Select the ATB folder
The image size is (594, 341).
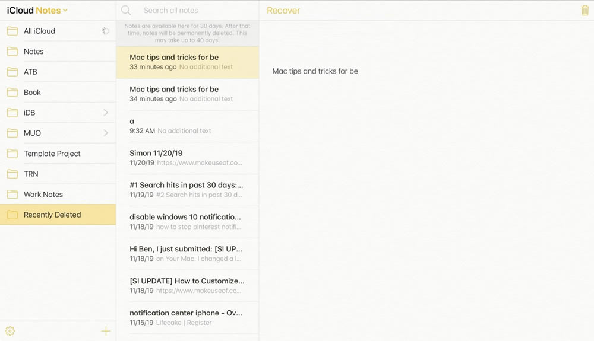[x=30, y=72]
